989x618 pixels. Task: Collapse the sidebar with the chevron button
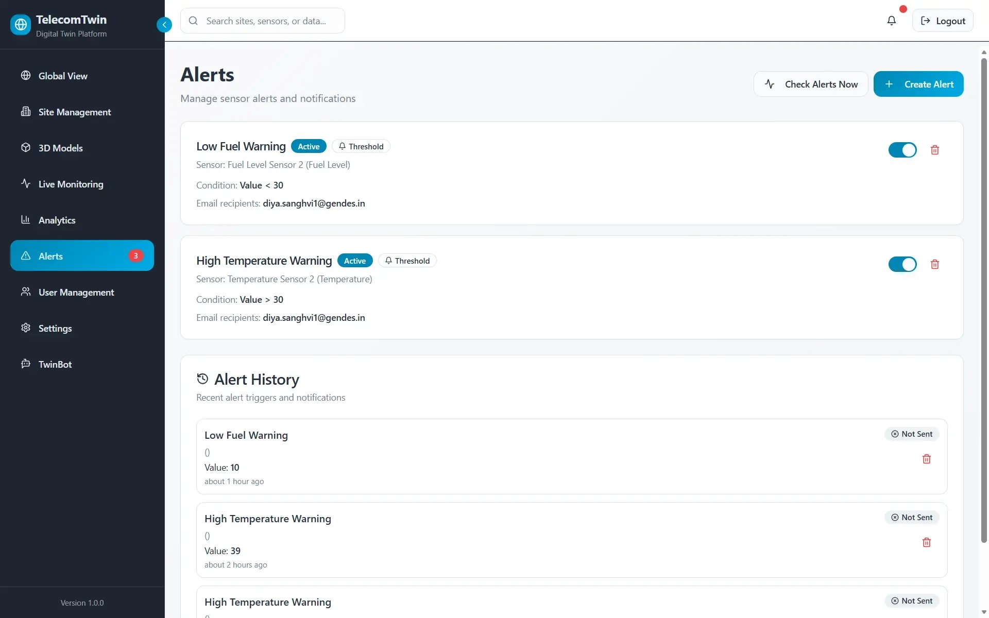click(164, 24)
